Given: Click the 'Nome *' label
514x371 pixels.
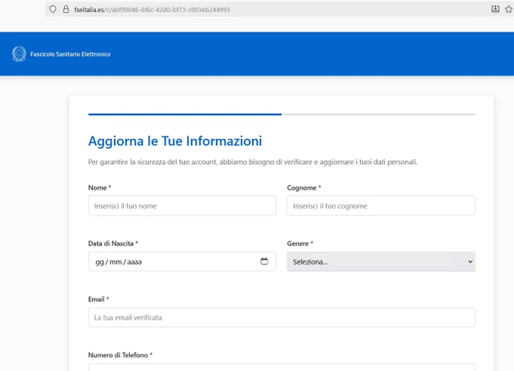Looking at the screenshot, I should coord(100,188).
